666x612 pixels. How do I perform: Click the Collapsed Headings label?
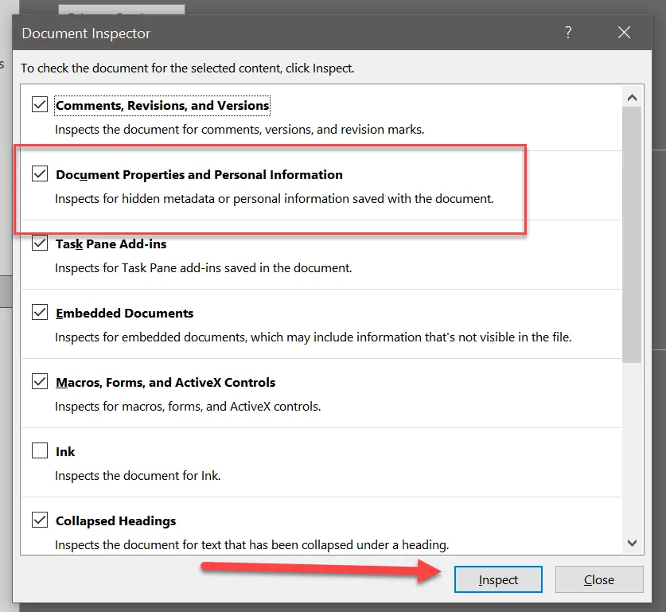coord(115,521)
